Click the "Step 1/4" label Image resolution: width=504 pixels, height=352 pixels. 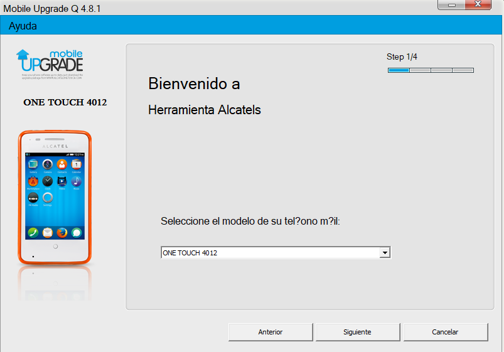click(x=402, y=57)
